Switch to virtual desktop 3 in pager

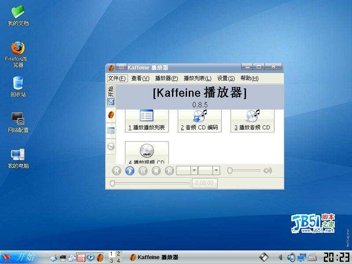tap(111, 260)
